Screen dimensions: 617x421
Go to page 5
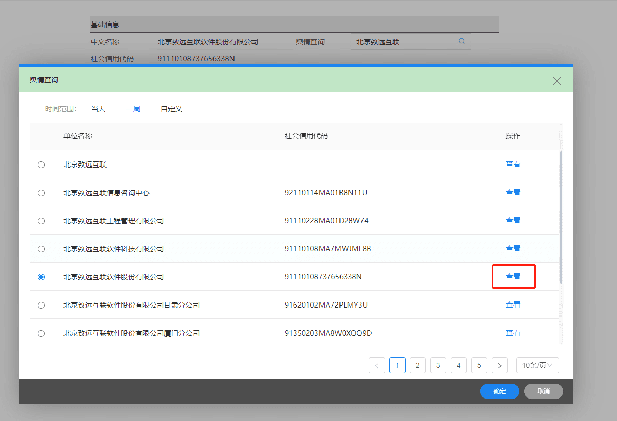tap(479, 365)
